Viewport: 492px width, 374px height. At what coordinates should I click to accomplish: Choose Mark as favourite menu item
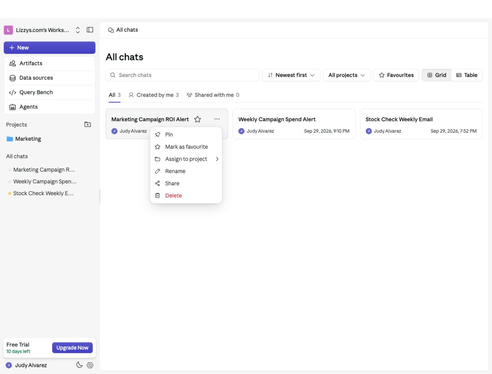(186, 147)
